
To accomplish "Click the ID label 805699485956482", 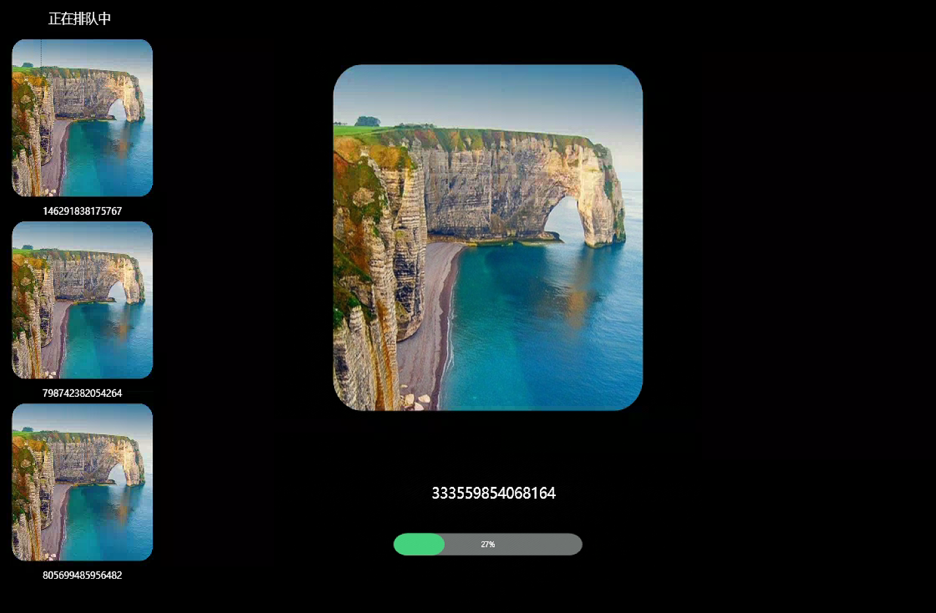I will tap(82, 575).
